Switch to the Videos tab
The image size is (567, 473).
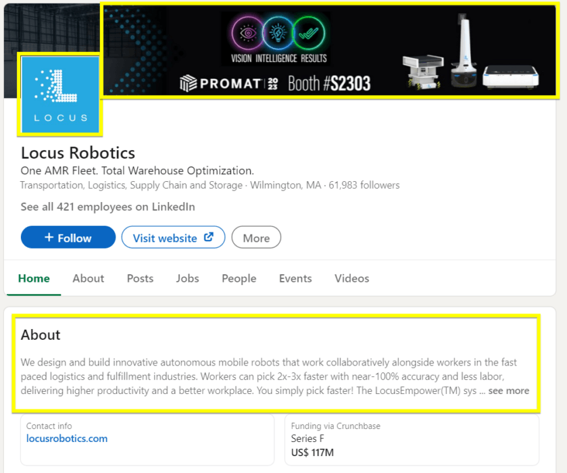click(x=351, y=278)
